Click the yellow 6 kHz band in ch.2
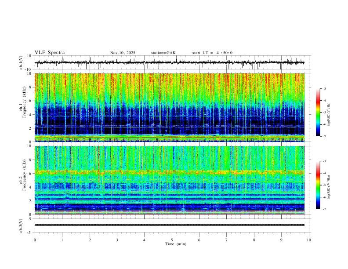 pyautogui.click(x=170, y=172)
